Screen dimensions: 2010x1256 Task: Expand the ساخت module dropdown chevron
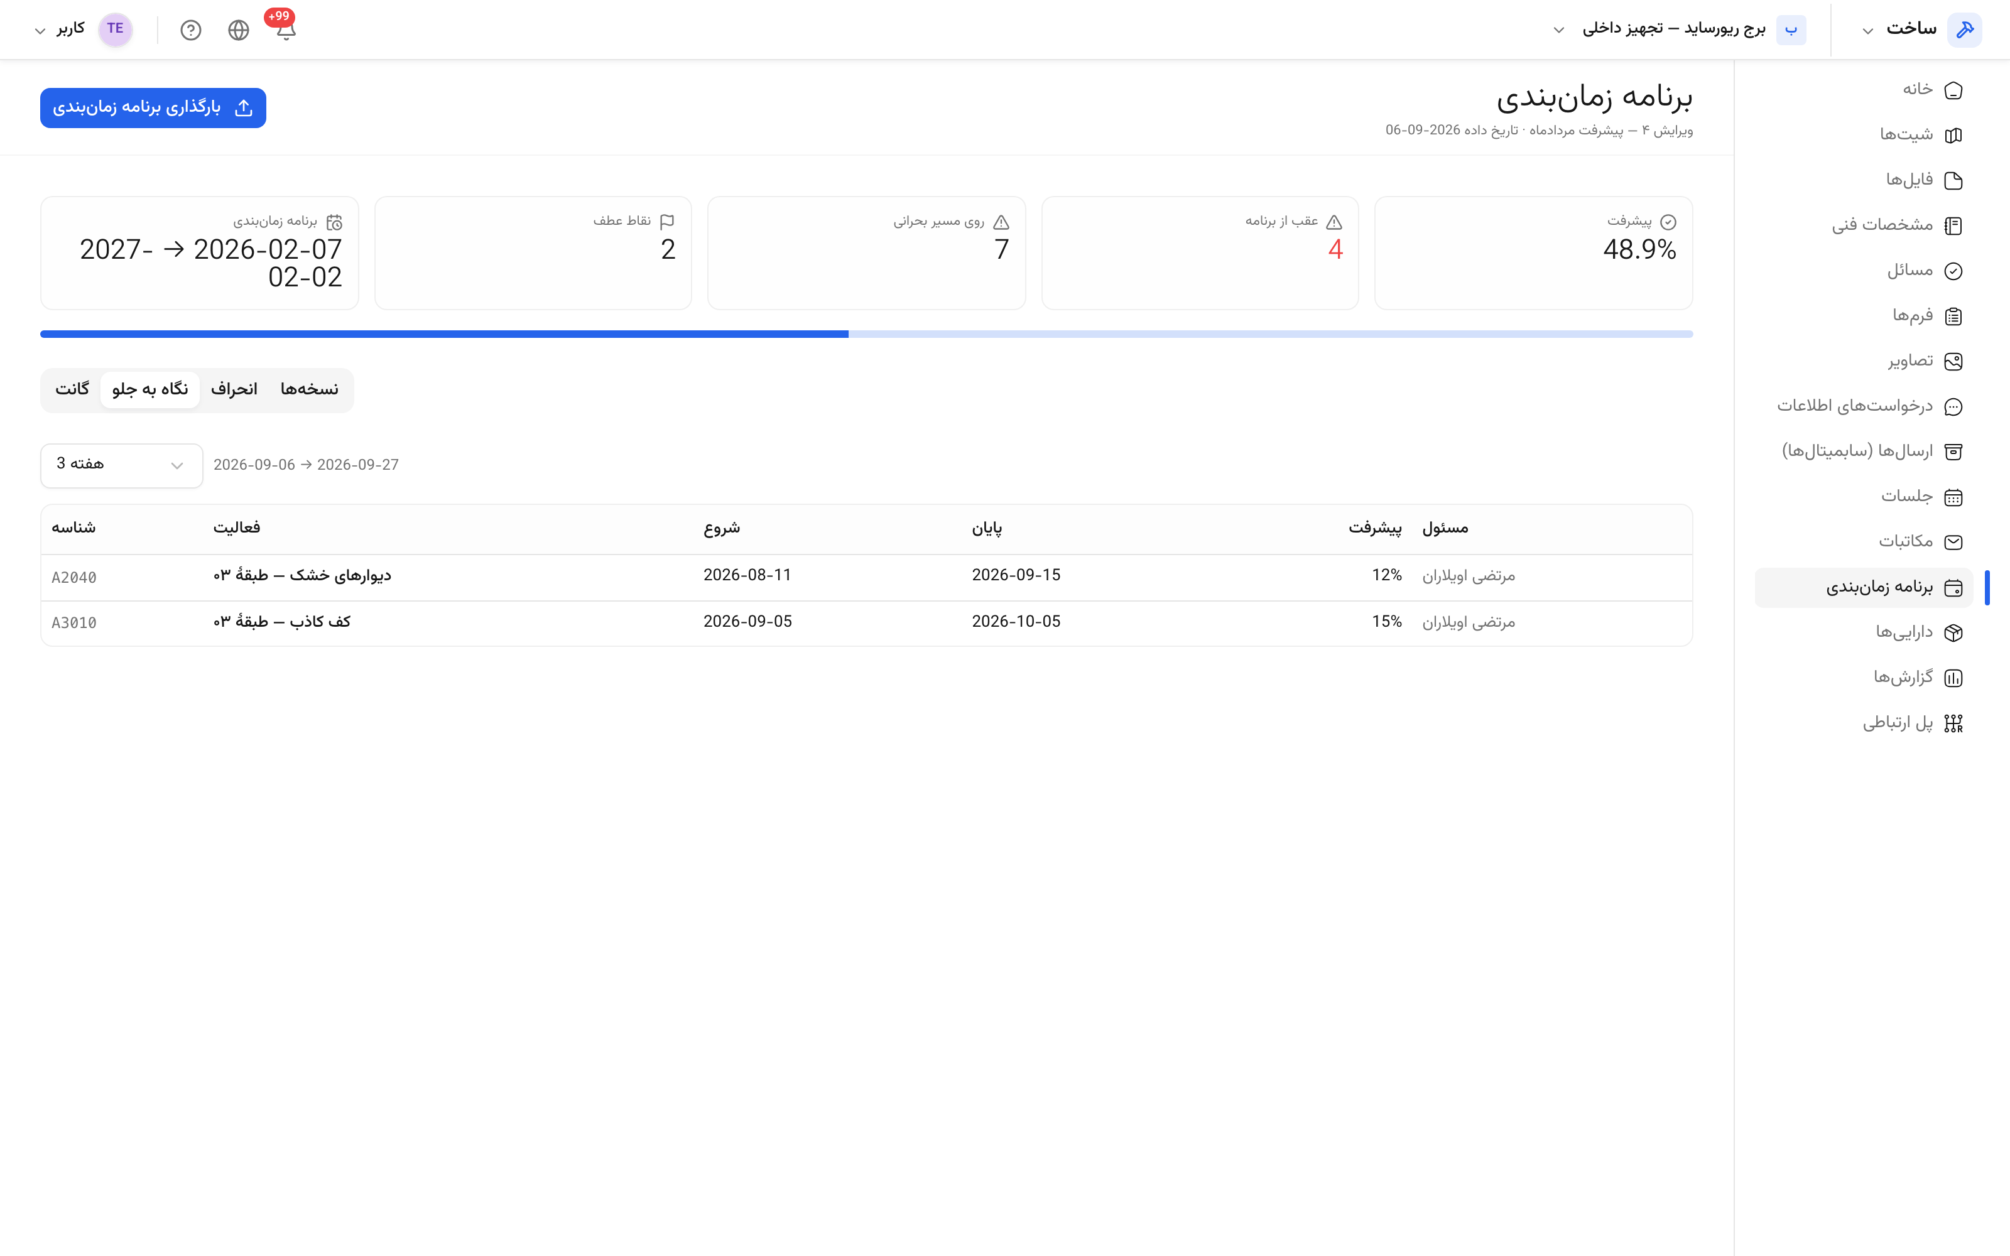point(1868,31)
